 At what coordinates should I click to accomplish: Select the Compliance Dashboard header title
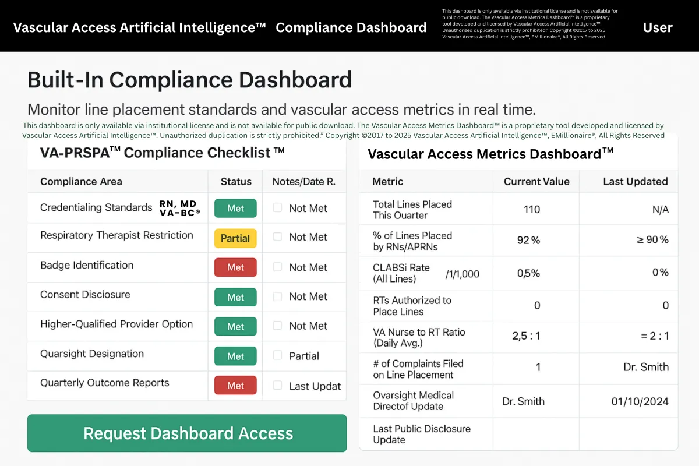(x=351, y=27)
